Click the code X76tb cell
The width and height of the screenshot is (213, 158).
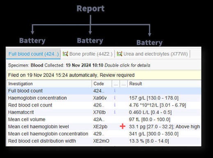[x=99, y=112]
